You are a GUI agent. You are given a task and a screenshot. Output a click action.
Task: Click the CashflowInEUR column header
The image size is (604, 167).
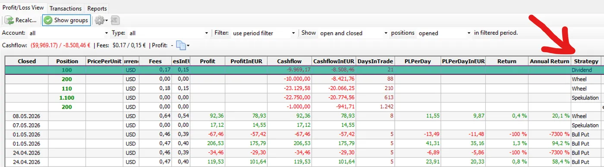point(334,61)
